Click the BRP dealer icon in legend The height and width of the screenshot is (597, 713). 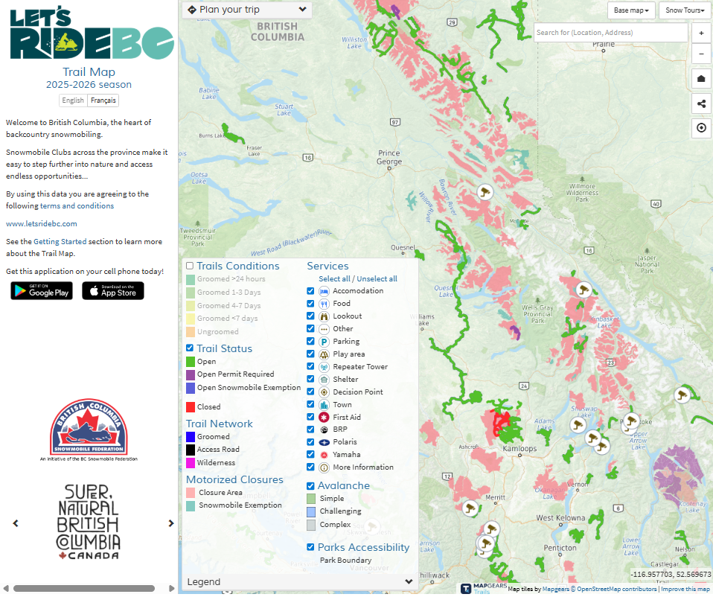click(x=324, y=430)
